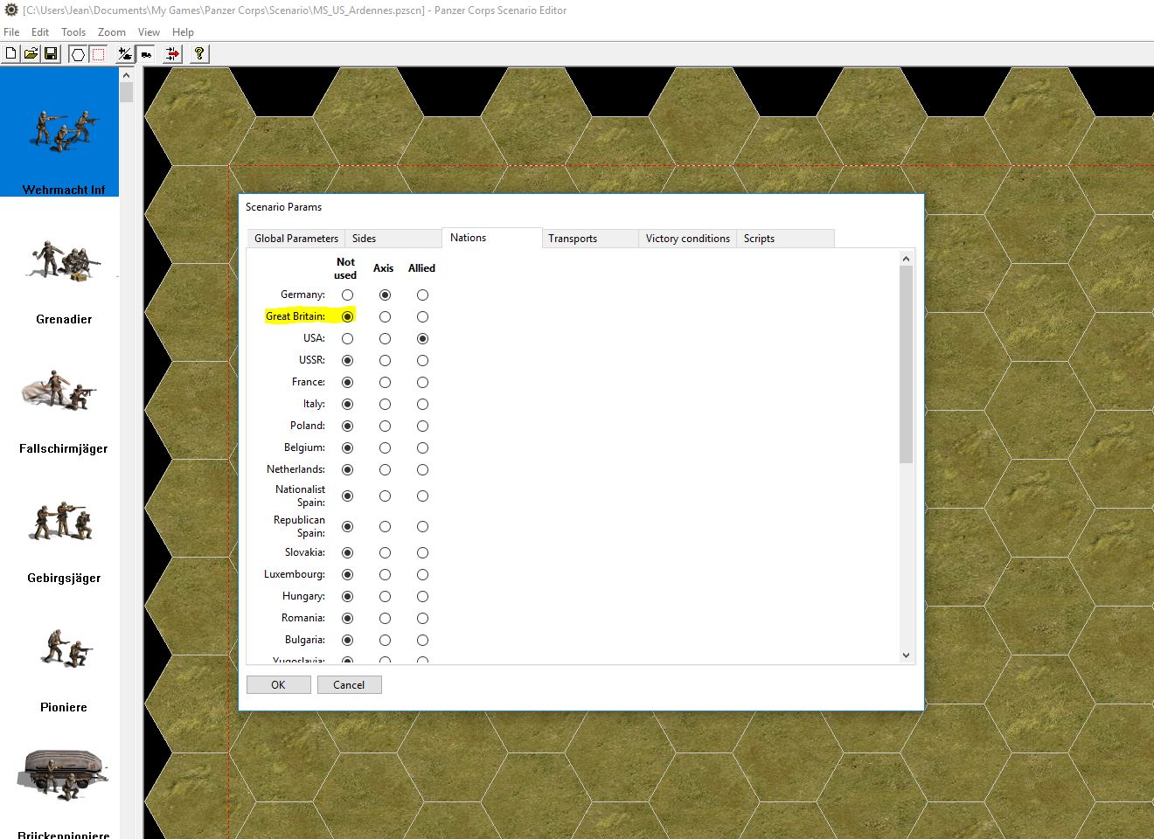Screen dimensions: 1154x839
Task: Switch to the Global Parameters tab
Action: pyautogui.click(x=295, y=239)
